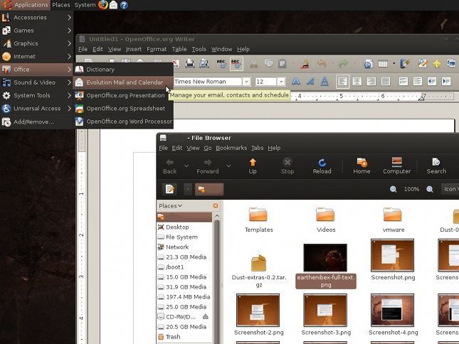Close the Places sidebar pane
459x344 pixels.
click(x=216, y=206)
